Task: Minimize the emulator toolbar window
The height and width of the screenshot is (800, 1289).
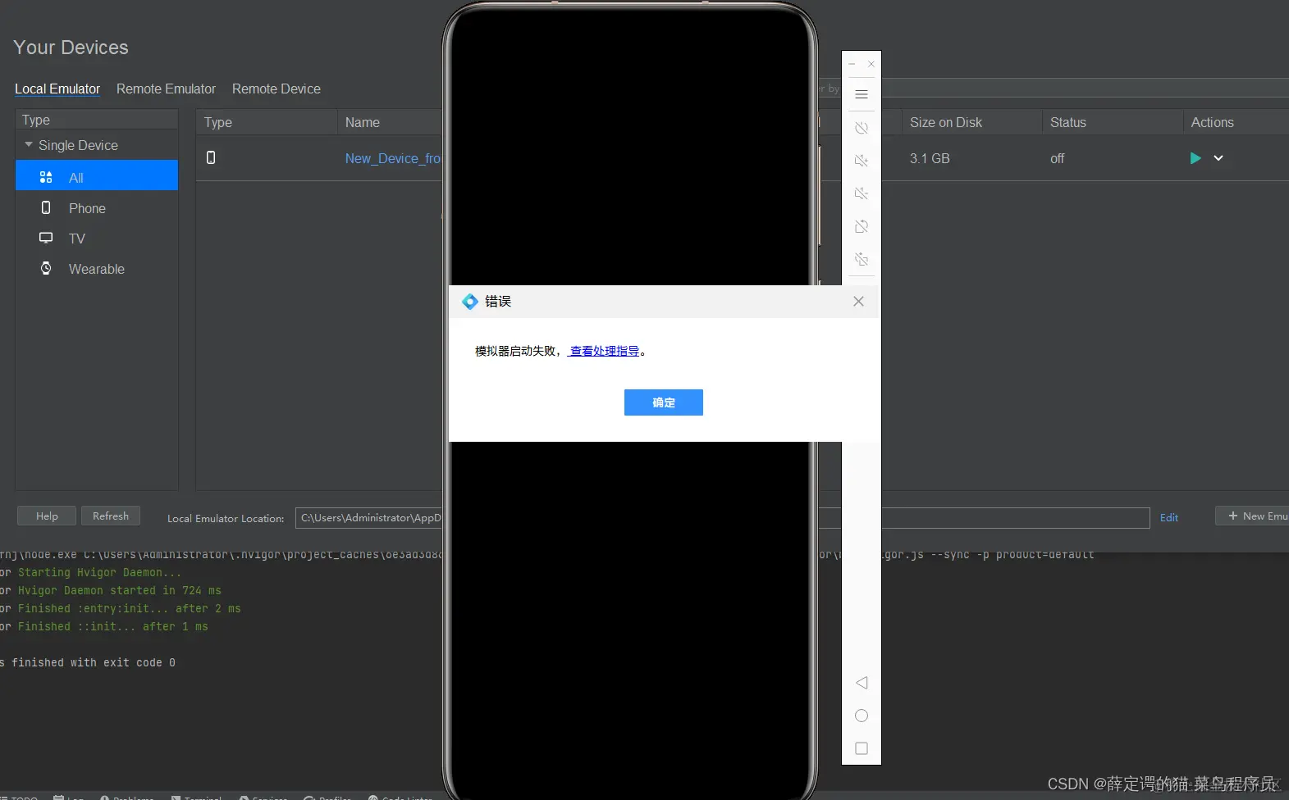Action: tap(852, 64)
